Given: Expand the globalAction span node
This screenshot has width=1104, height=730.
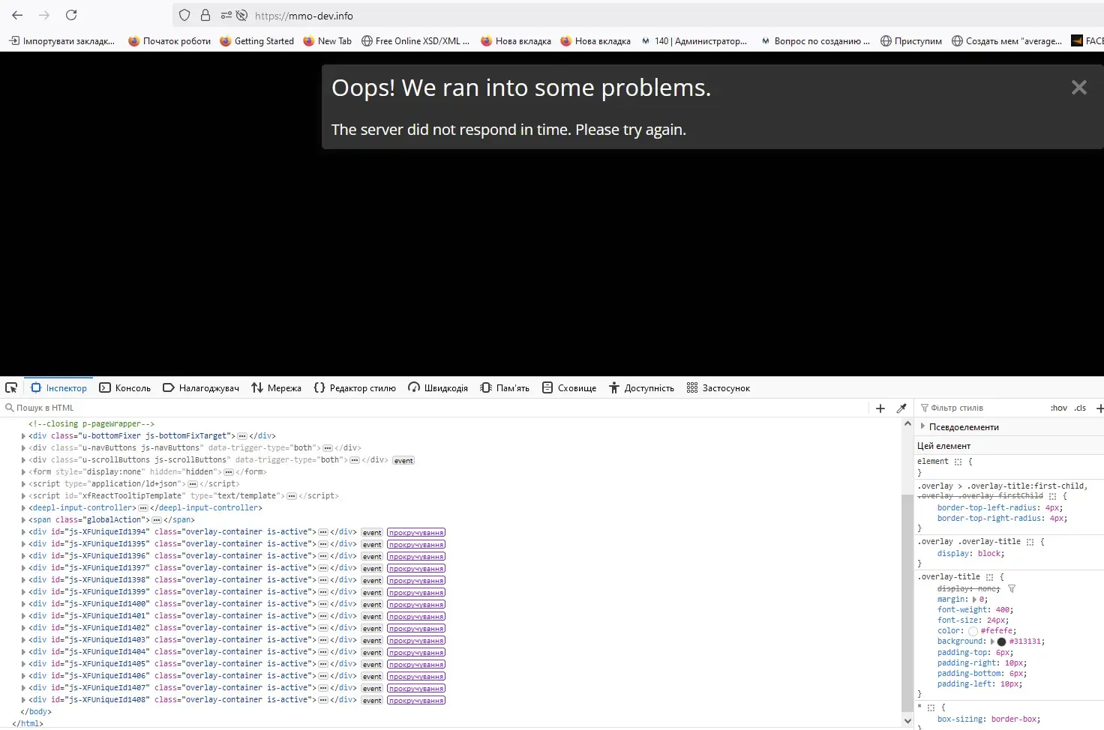Looking at the screenshot, I should [x=23, y=520].
